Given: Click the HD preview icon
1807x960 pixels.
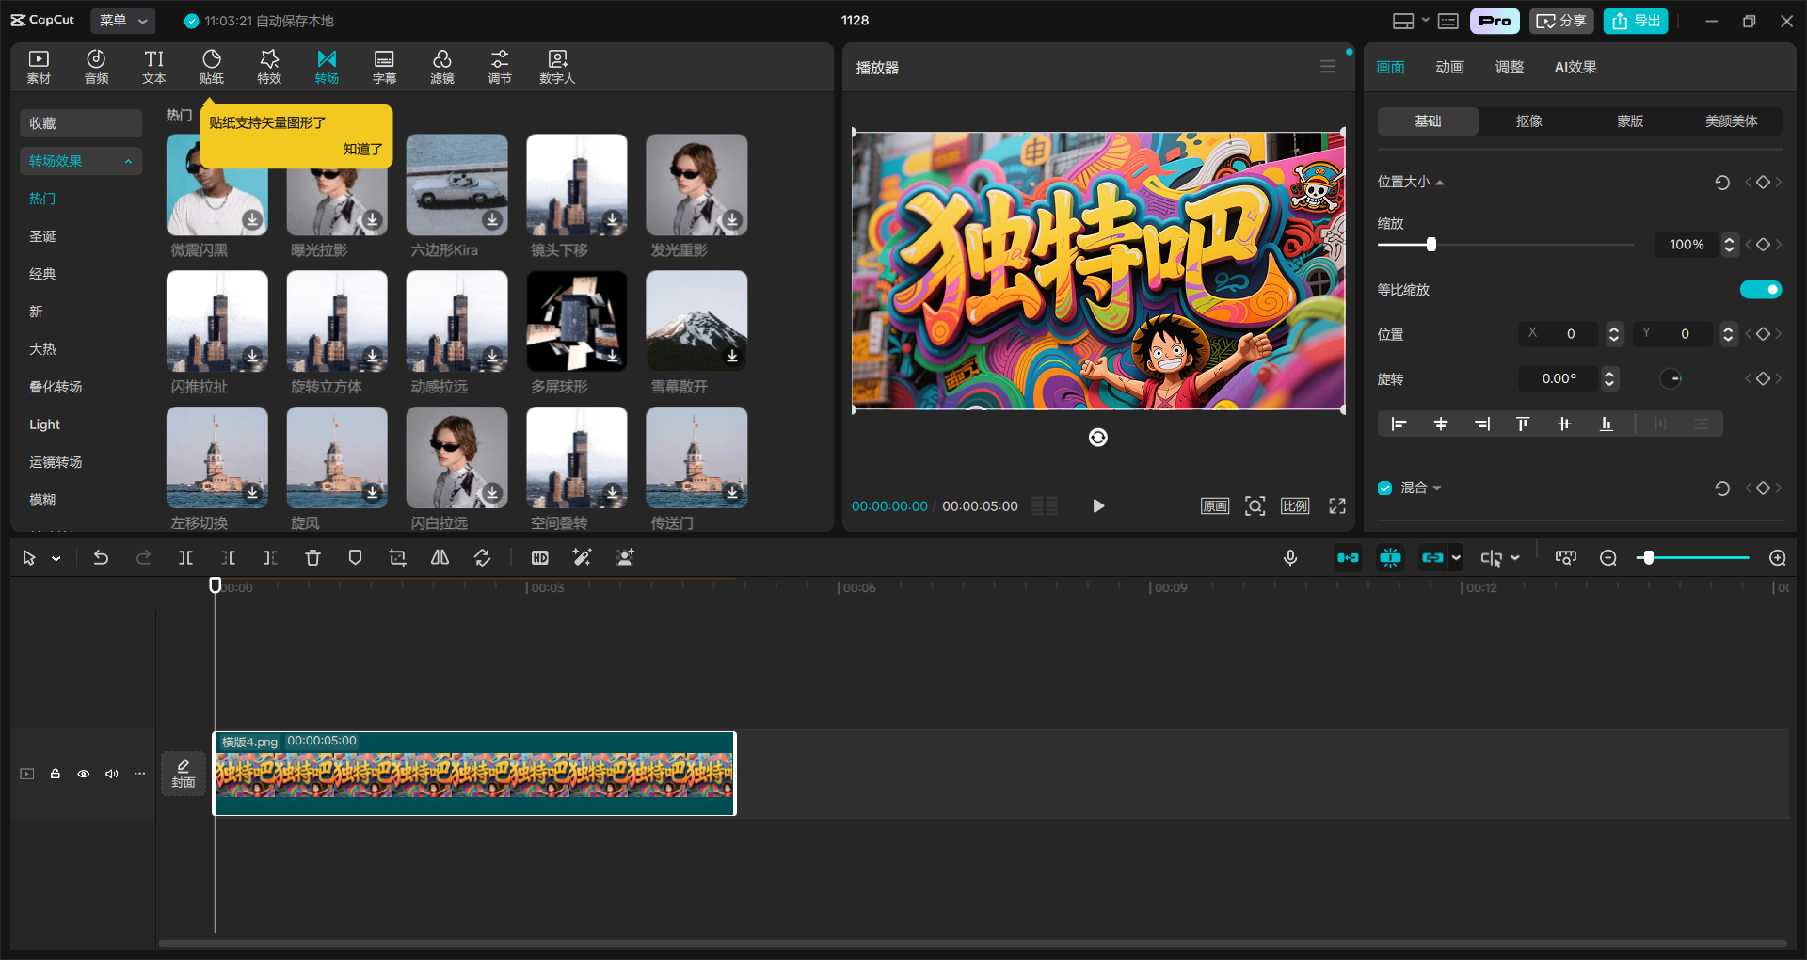Looking at the screenshot, I should tap(539, 557).
